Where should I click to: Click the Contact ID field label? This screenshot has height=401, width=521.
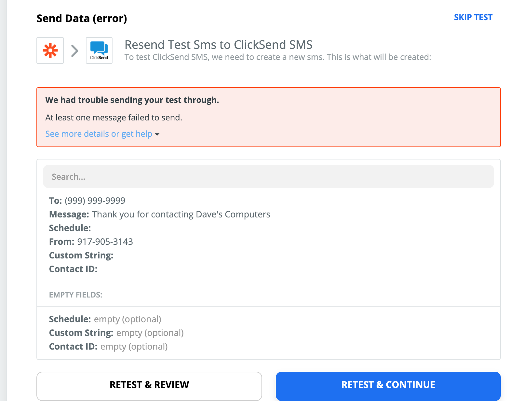click(x=73, y=269)
